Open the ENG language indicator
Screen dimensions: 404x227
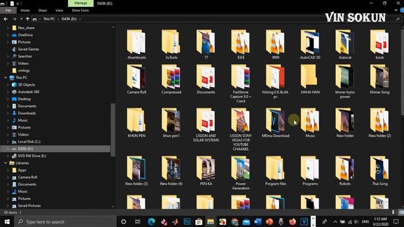click(x=365, y=221)
